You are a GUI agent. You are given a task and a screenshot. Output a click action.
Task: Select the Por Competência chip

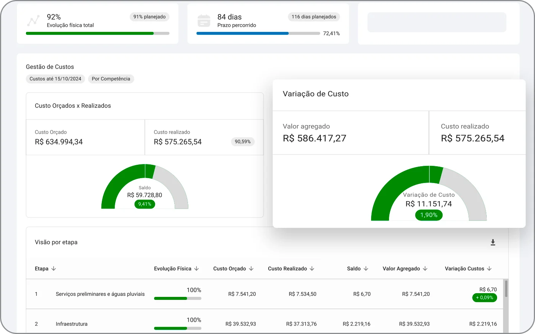click(111, 79)
